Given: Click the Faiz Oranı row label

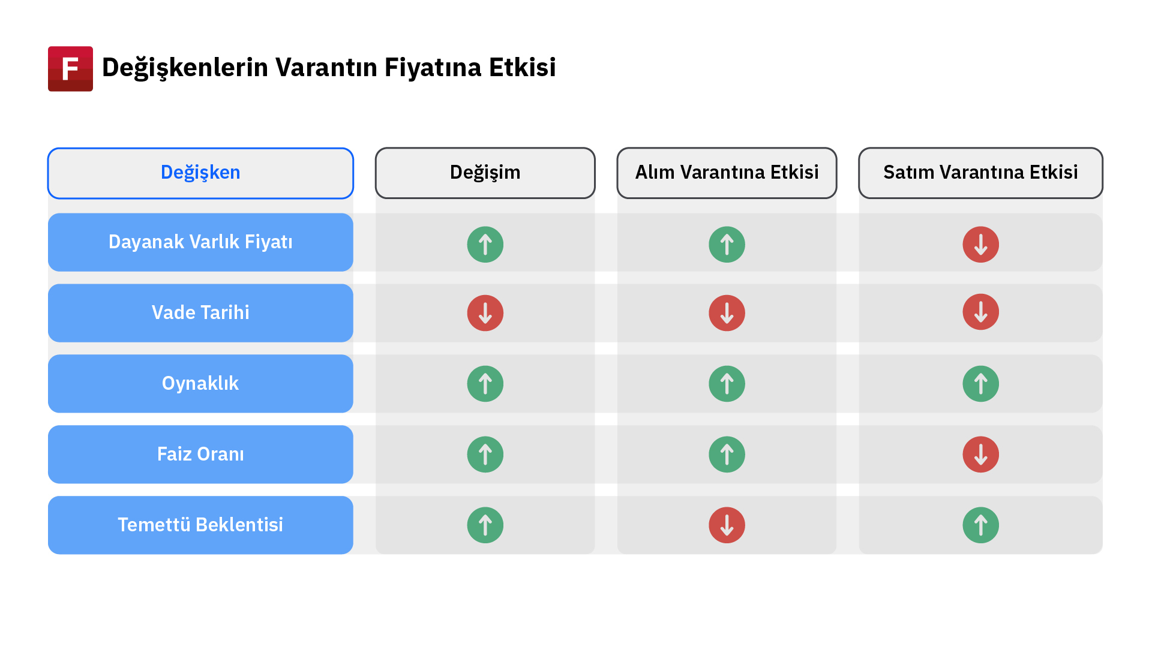Looking at the screenshot, I should point(200,455).
